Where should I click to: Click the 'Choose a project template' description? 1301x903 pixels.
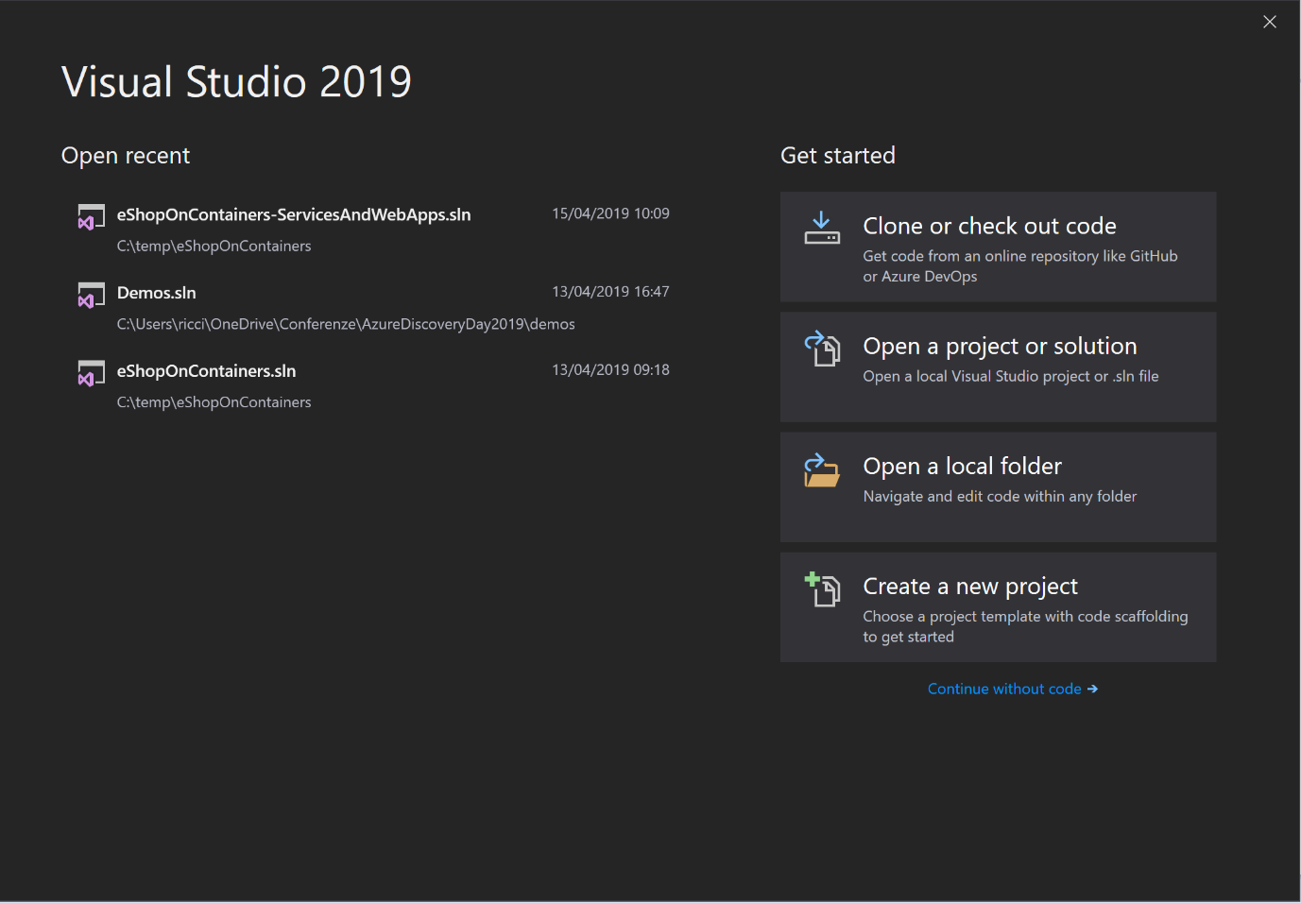pos(1025,626)
